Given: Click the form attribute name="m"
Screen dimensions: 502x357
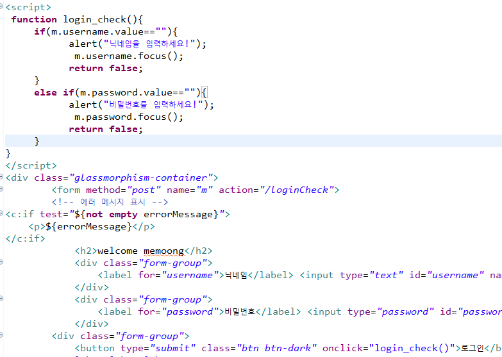Looking at the screenshot, I should click(x=190, y=190).
